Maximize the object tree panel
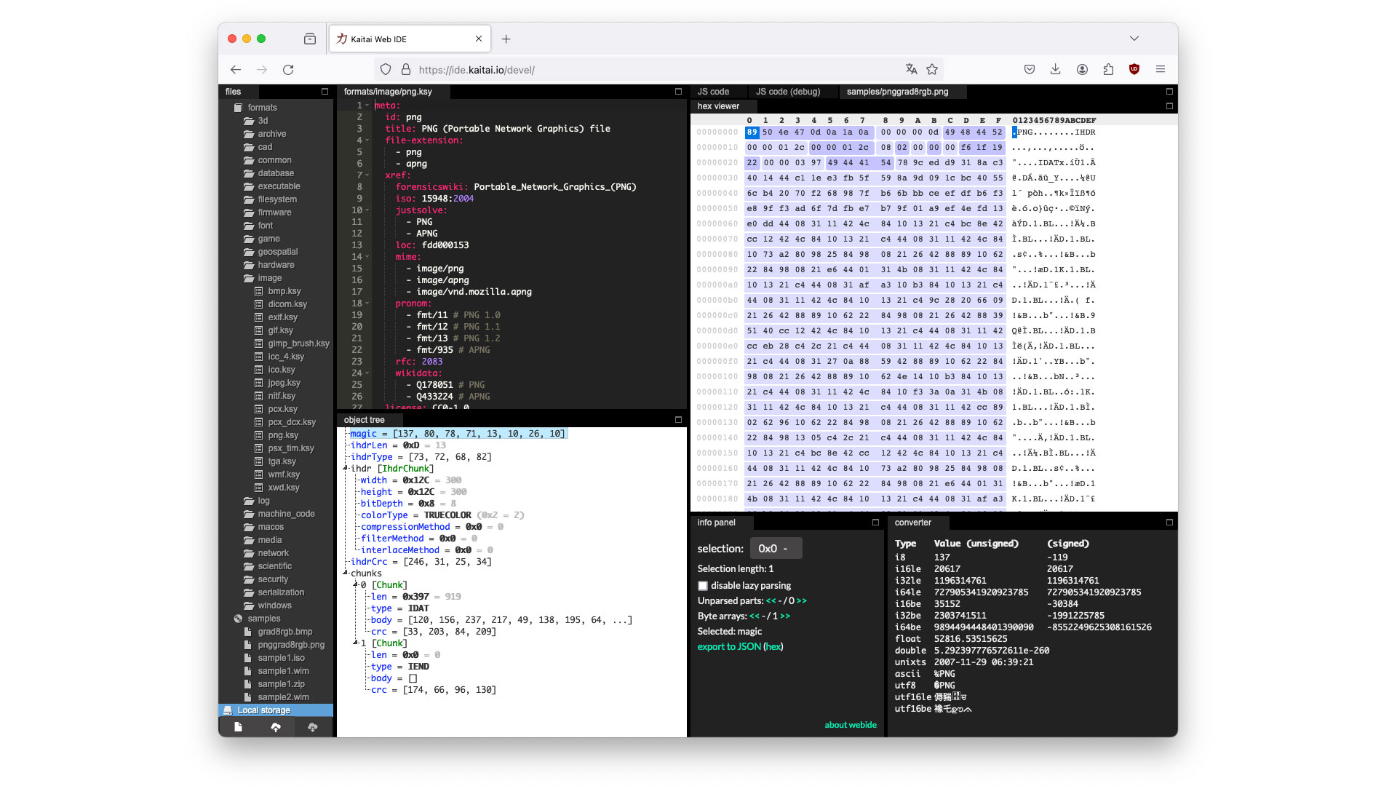The image size is (1397, 786). pos(678,420)
